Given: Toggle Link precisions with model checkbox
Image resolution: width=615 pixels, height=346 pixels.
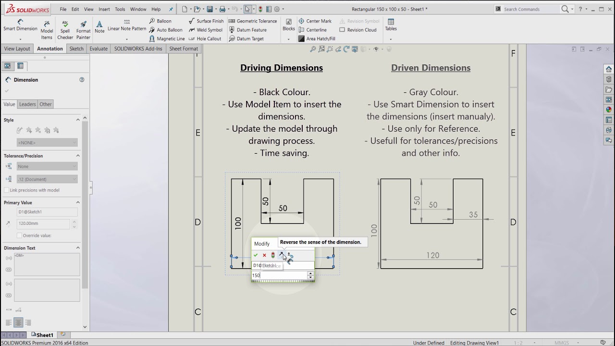Looking at the screenshot, I should point(6,190).
